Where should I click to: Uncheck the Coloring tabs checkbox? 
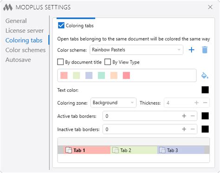click(x=61, y=26)
